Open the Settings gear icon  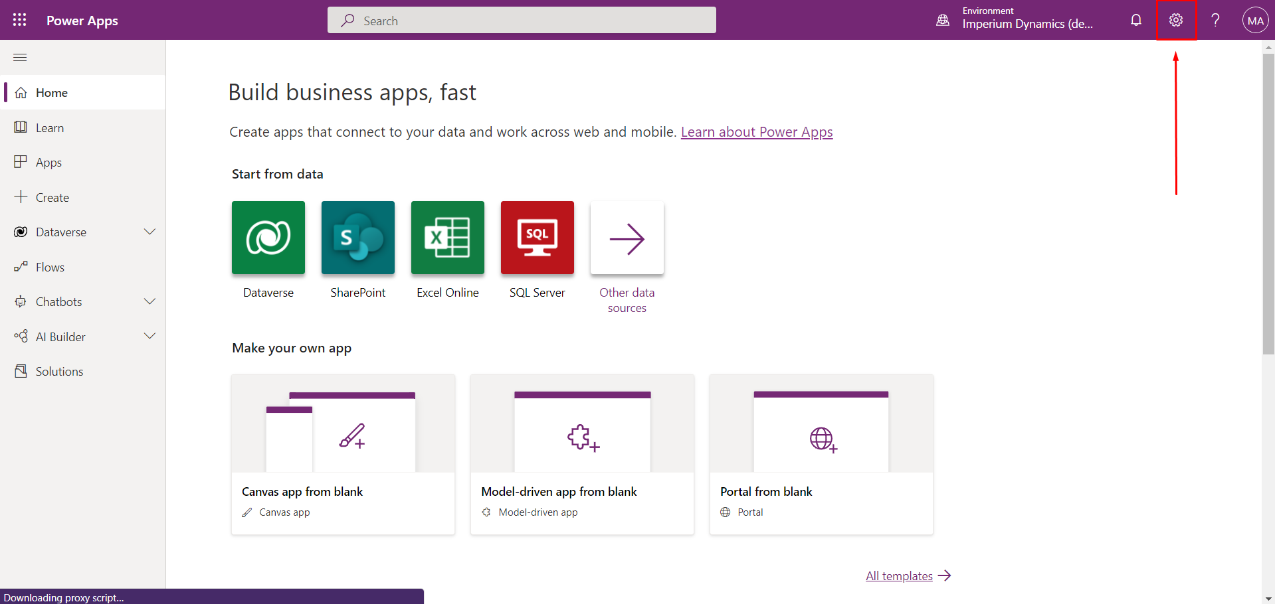pyautogui.click(x=1175, y=20)
